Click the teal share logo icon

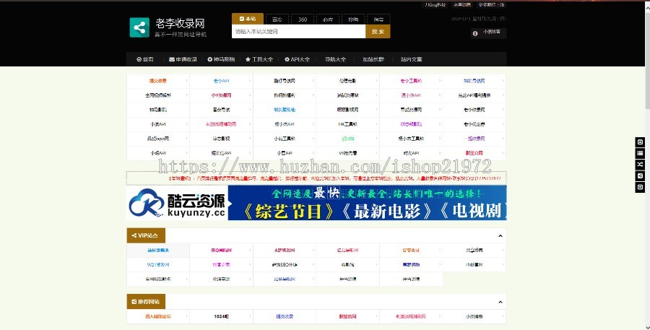pos(139,27)
